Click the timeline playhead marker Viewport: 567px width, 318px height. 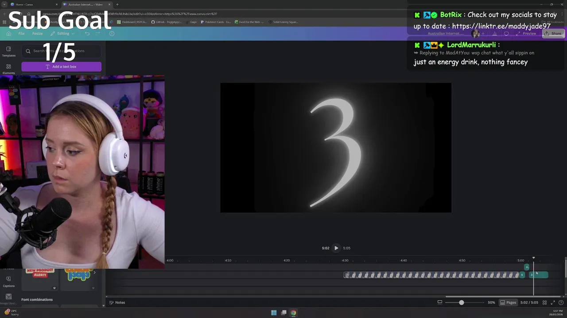click(x=533, y=258)
